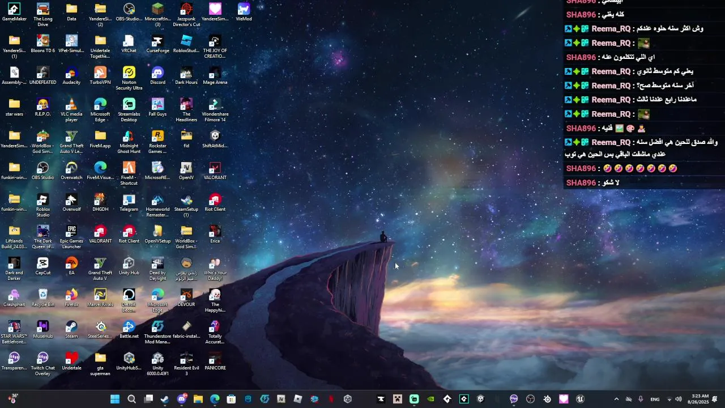Switch the ENG input language

pos(655,399)
